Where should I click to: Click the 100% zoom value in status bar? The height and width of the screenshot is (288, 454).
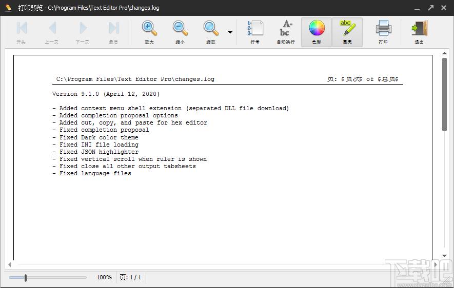tap(104, 278)
